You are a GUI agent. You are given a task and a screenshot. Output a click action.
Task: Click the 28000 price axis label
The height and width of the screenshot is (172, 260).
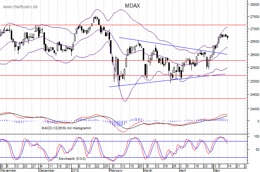[253, 5]
